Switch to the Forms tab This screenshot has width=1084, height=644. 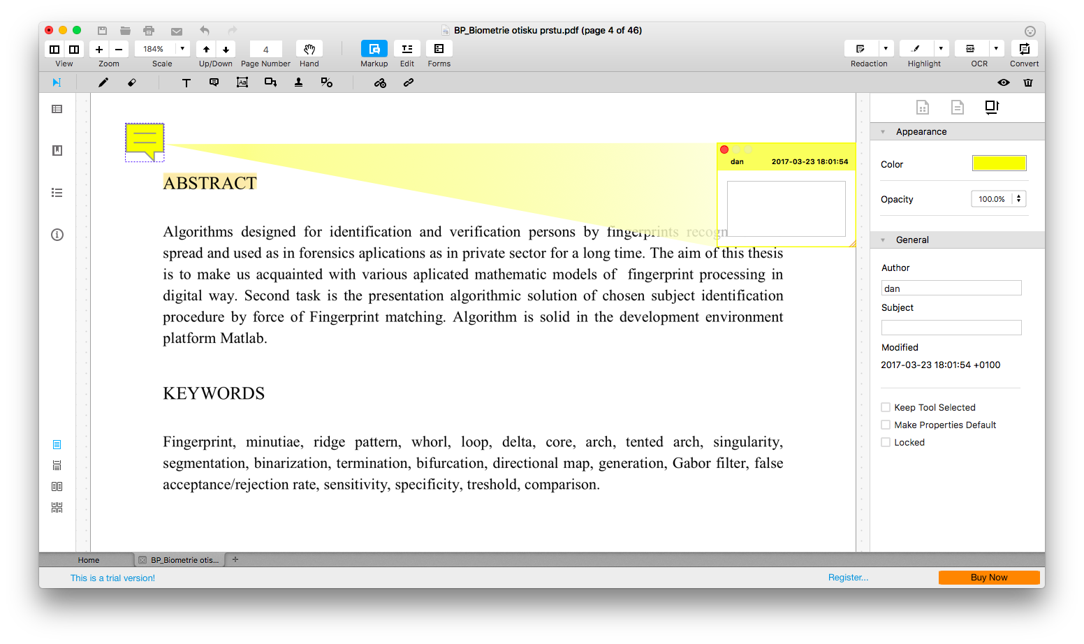pyautogui.click(x=439, y=49)
